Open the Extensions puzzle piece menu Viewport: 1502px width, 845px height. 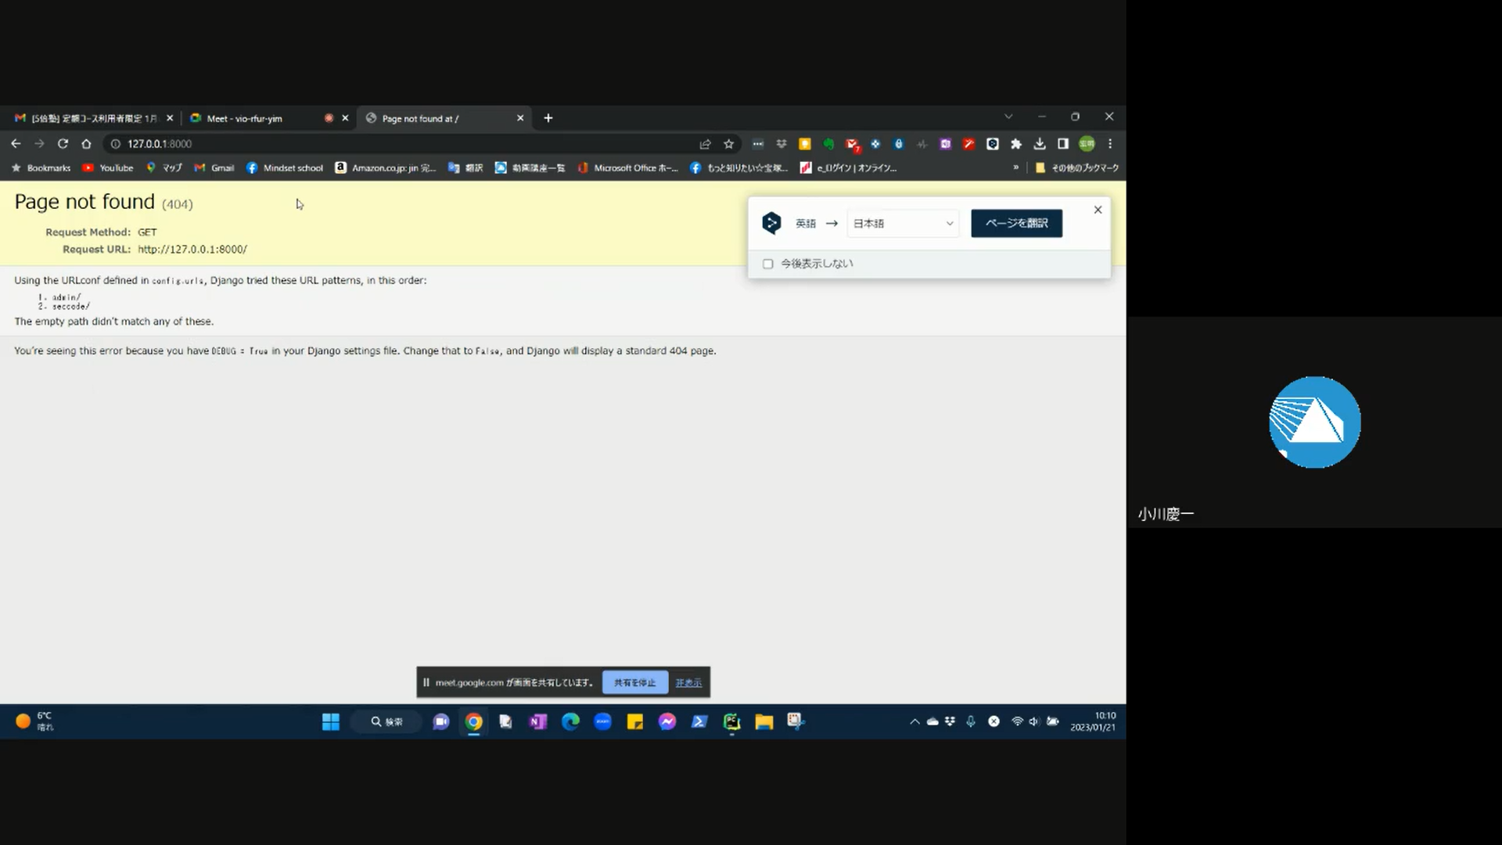point(1016,144)
